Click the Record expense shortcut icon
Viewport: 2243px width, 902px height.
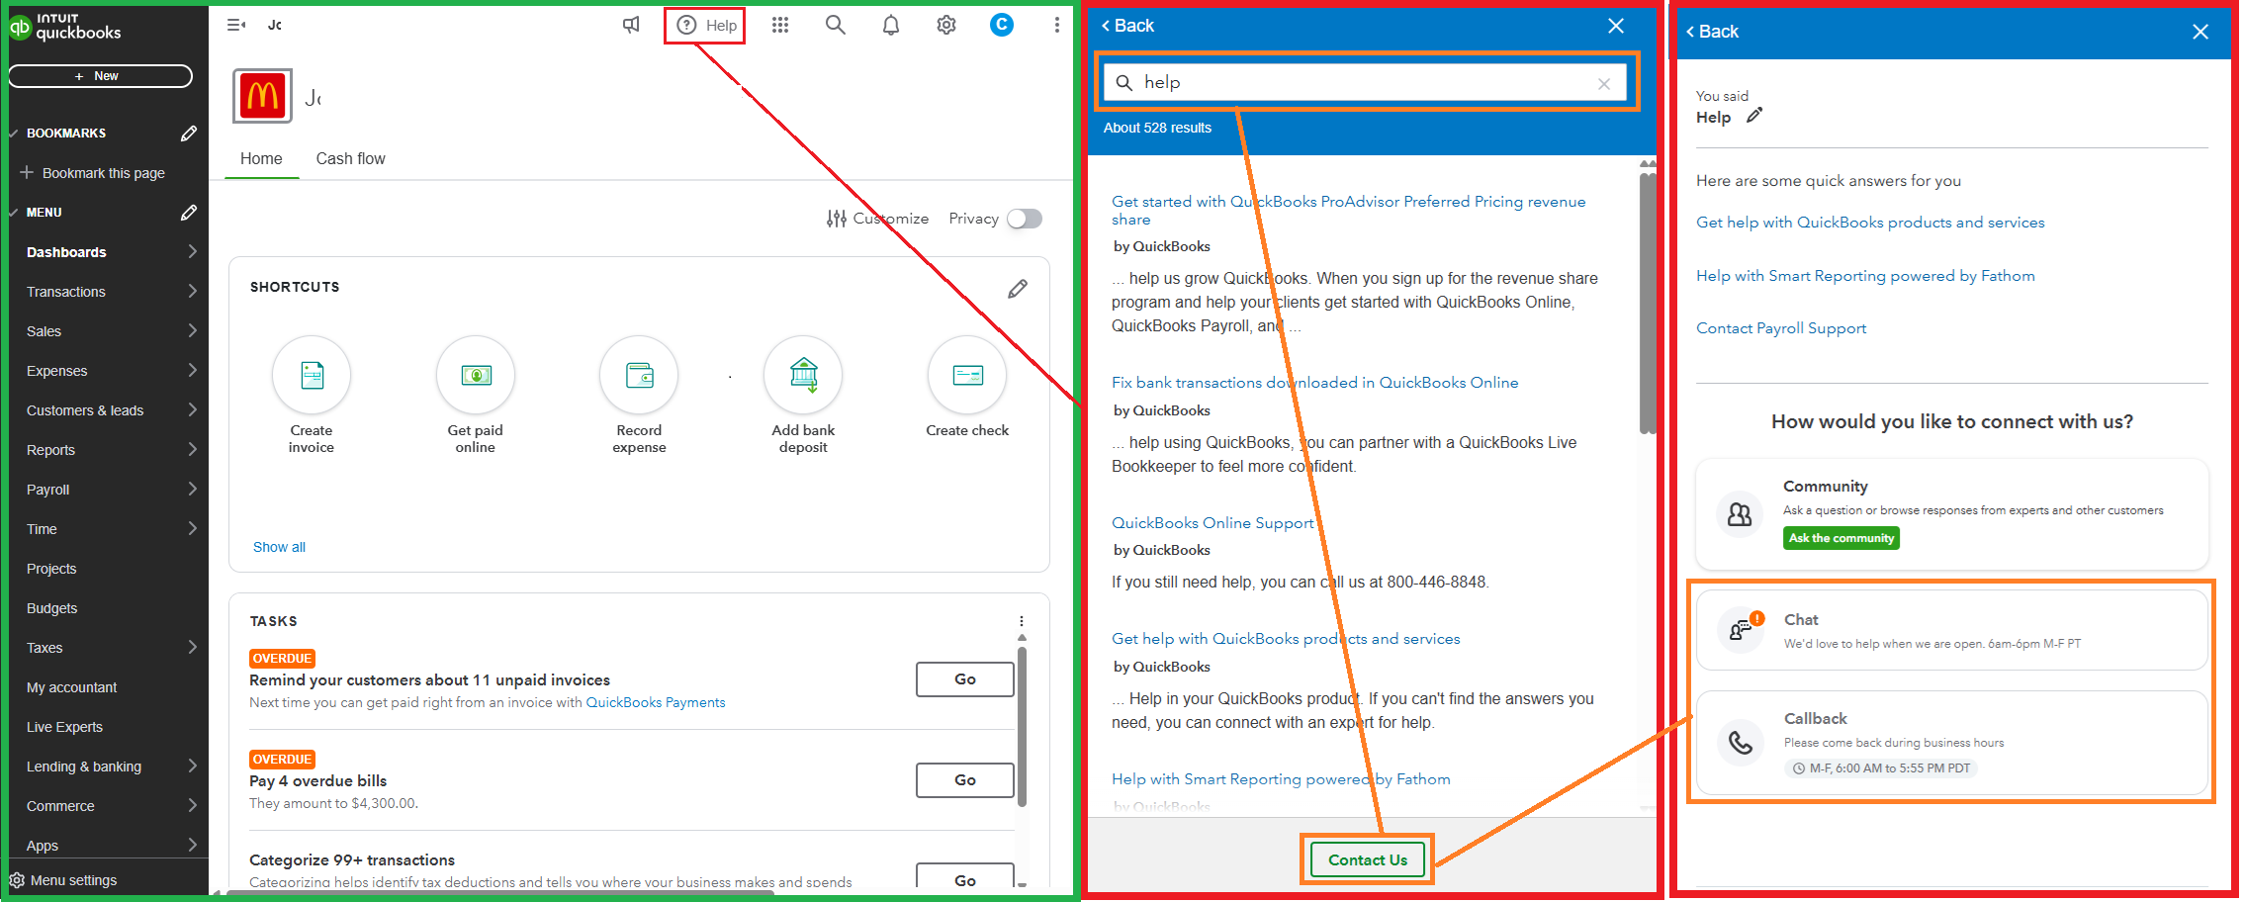[x=639, y=375]
